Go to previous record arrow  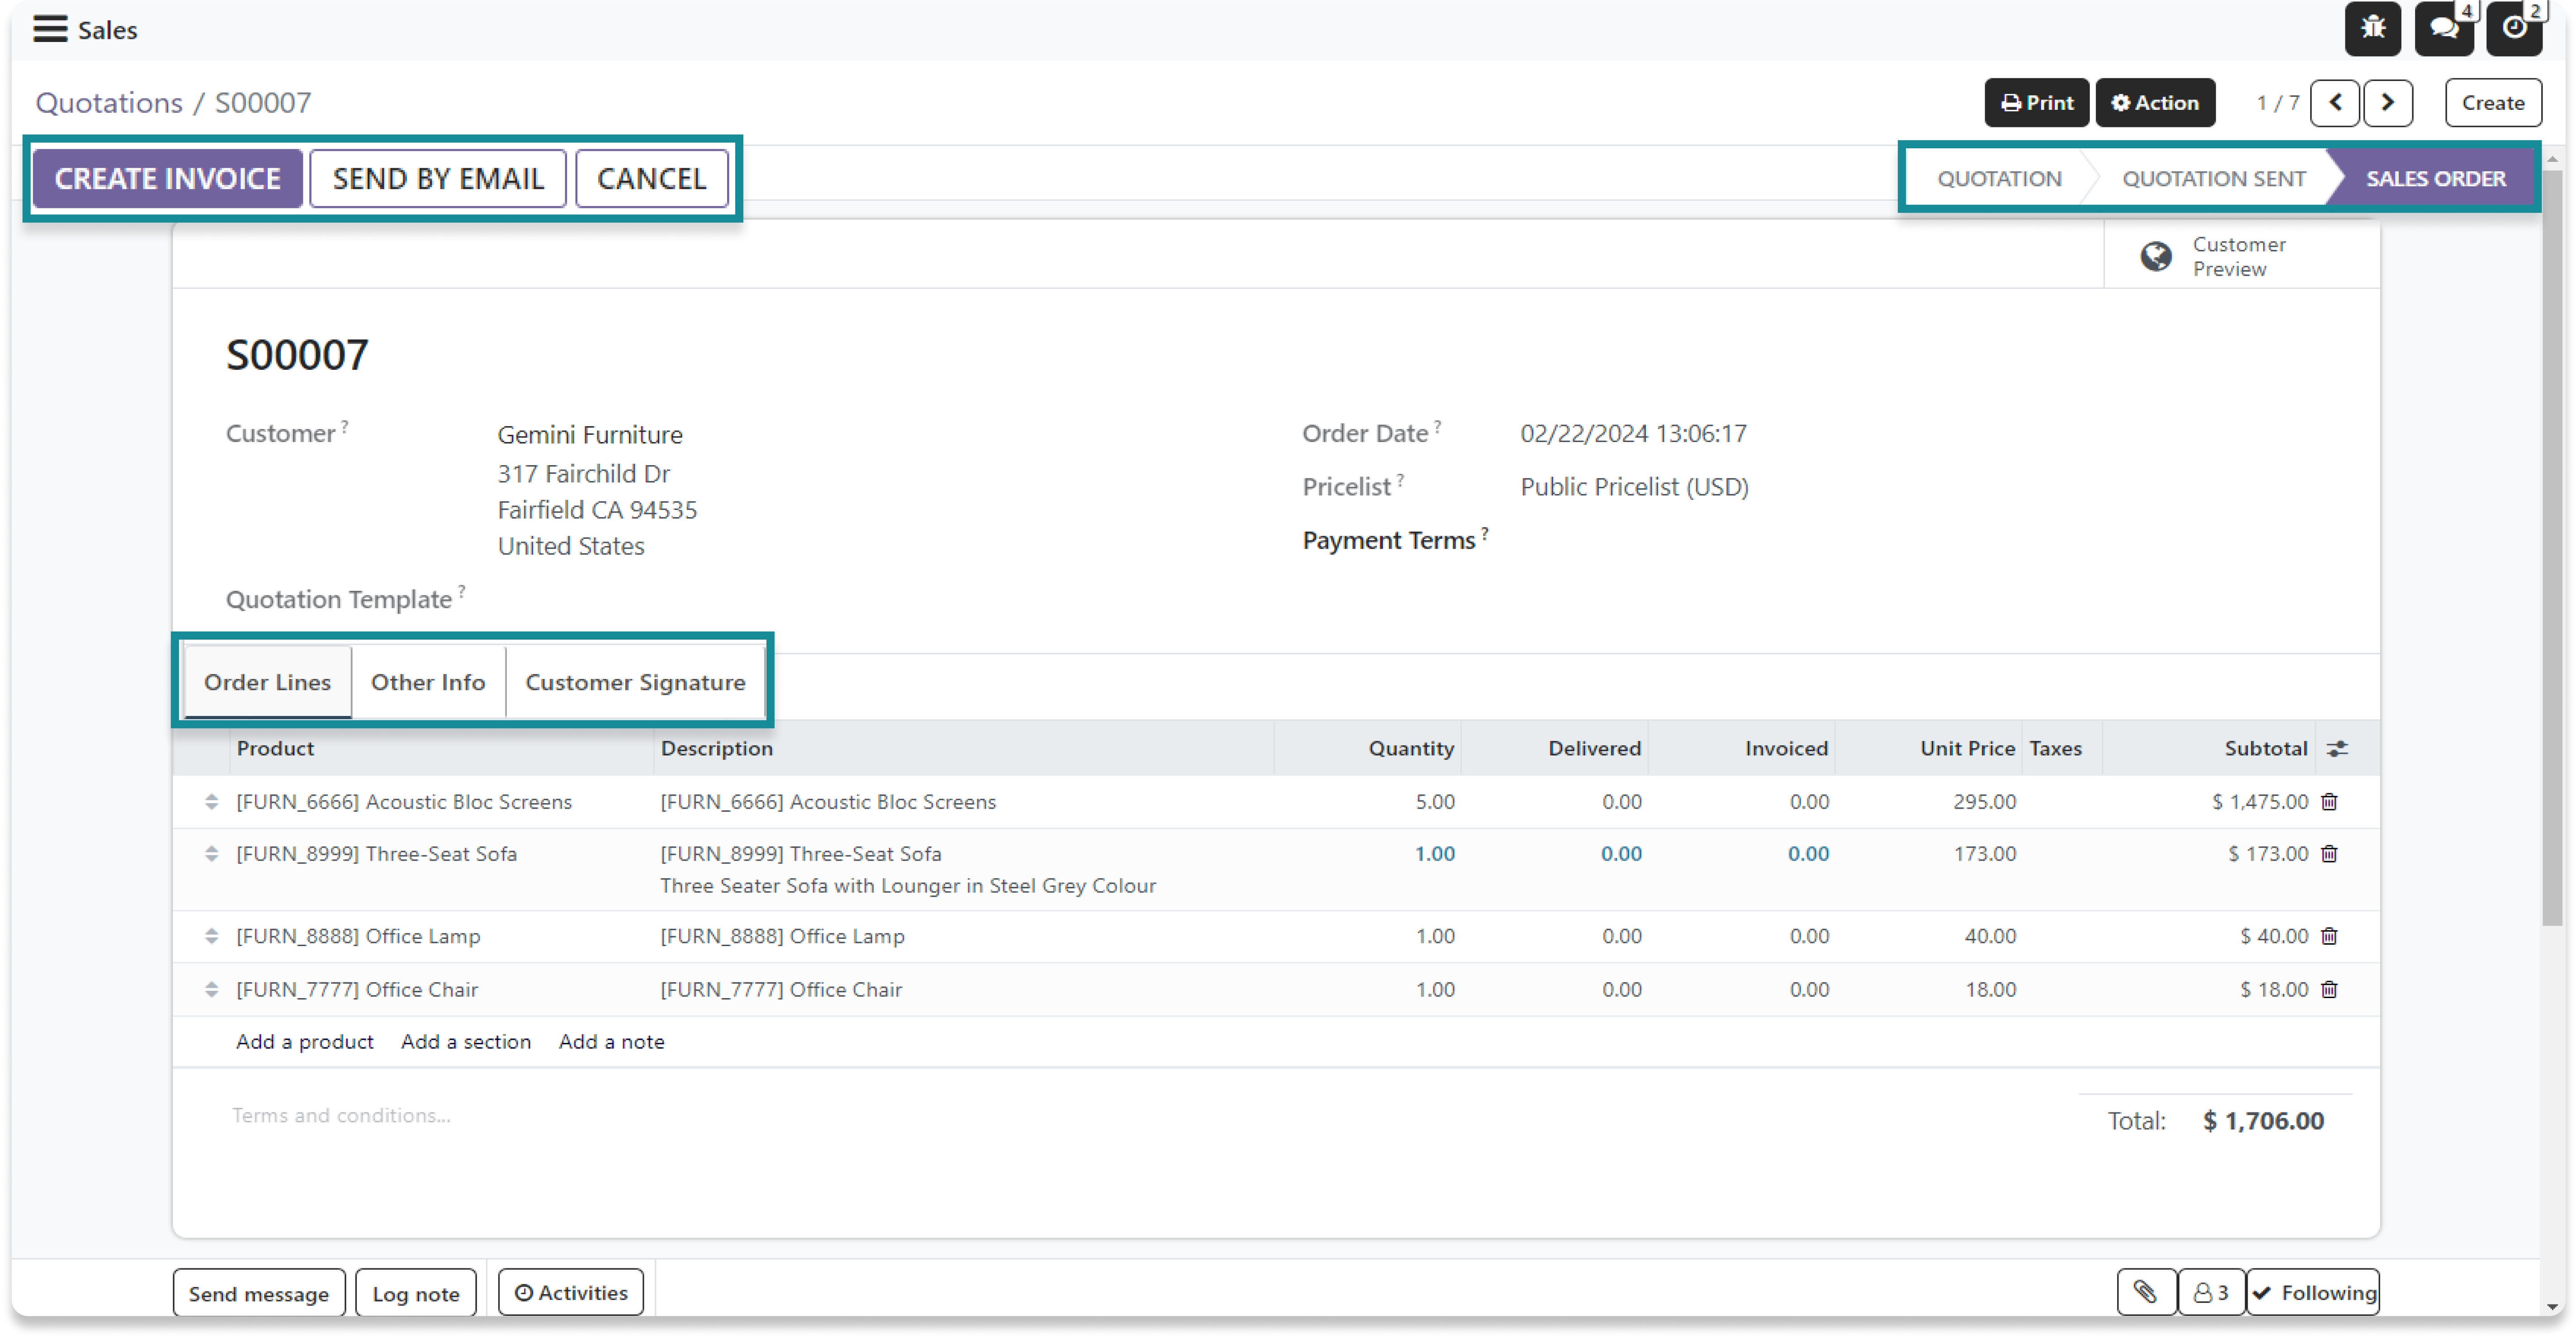(2335, 103)
